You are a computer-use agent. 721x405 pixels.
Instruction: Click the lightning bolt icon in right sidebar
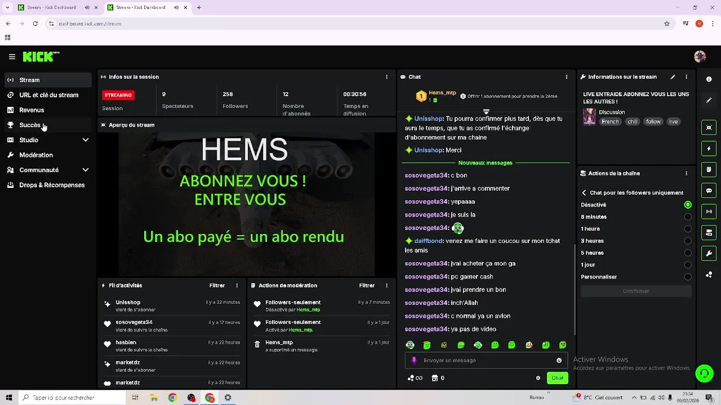709,148
